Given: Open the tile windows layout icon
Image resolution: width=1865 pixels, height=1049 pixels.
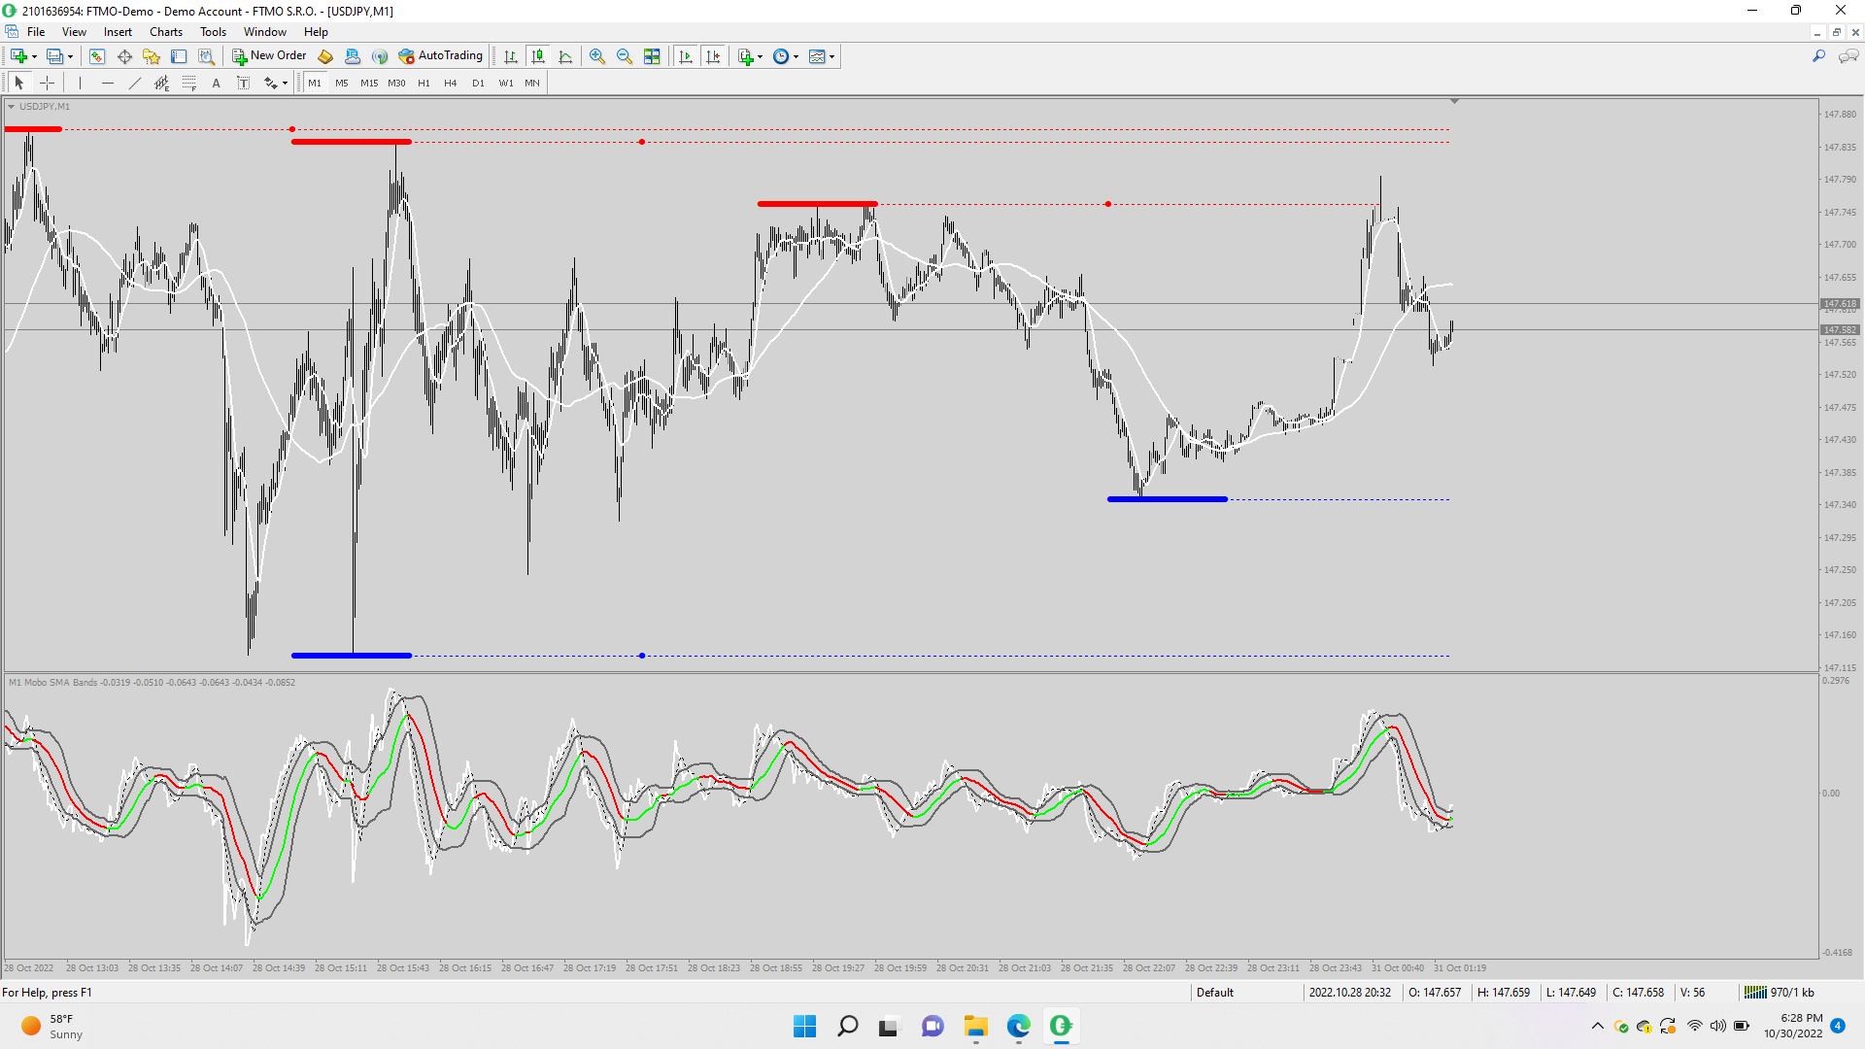Looking at the screenshot, I should coord(652,56).
